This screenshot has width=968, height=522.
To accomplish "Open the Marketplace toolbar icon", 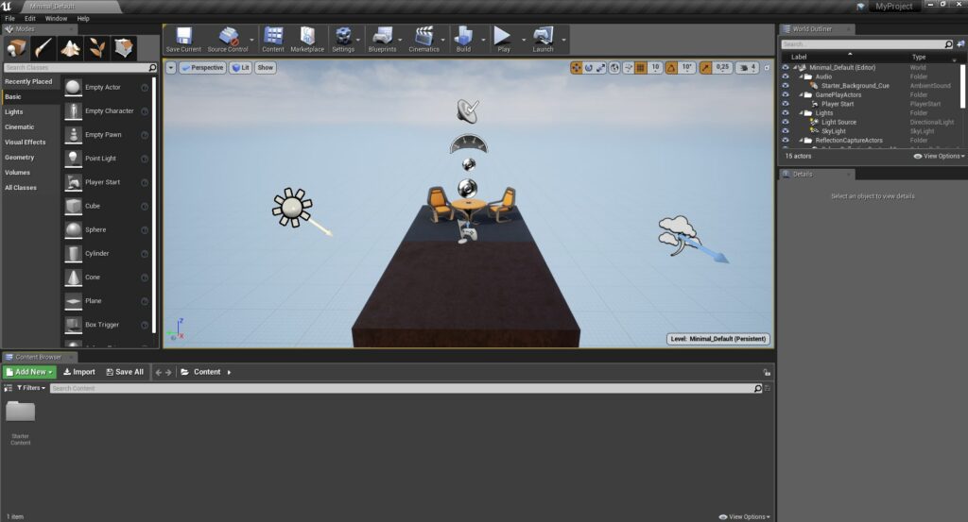I will tap(307, 40).
